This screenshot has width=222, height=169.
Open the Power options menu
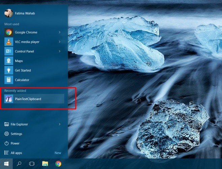pyautogui.click(x=15, y=143)
